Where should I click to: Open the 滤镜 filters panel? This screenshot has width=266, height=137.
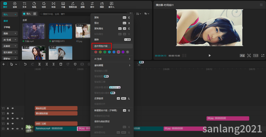pyautogui.click(x=83, y=5)
